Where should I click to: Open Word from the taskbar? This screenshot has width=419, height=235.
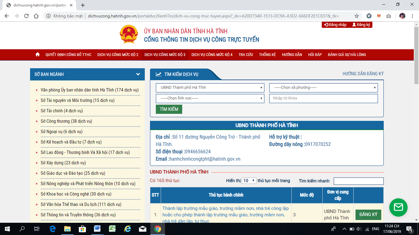98,229
